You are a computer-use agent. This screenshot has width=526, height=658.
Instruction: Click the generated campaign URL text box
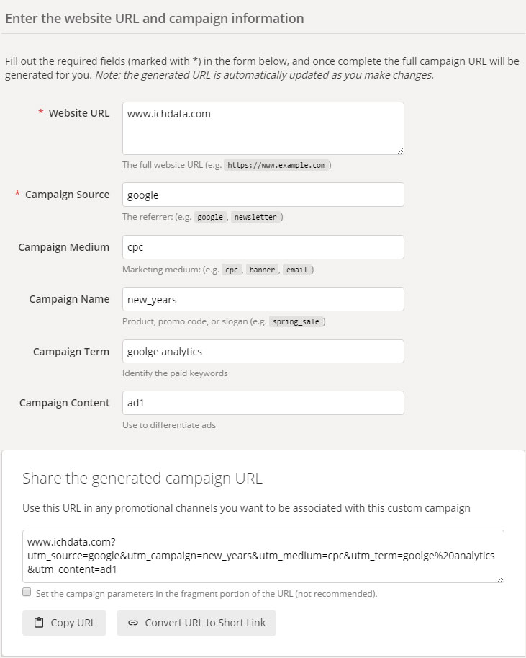tap(263, 556)
